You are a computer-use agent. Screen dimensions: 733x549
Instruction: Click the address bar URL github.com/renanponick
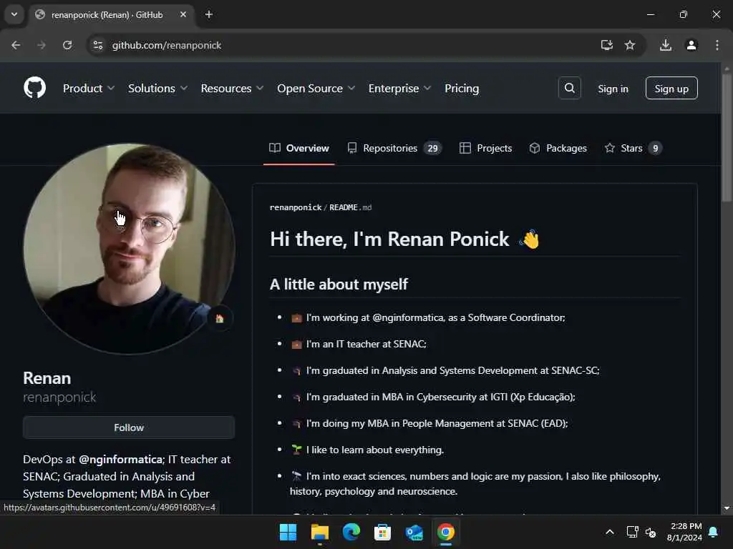(167, 45)
